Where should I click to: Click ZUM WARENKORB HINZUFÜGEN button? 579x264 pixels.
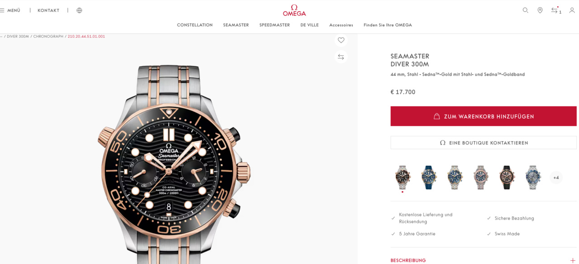tap(484, 116)
